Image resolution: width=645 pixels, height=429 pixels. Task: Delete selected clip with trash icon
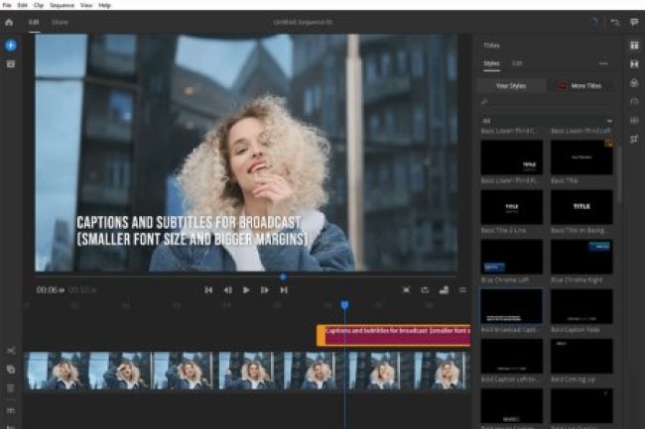(x=11, y=386)
